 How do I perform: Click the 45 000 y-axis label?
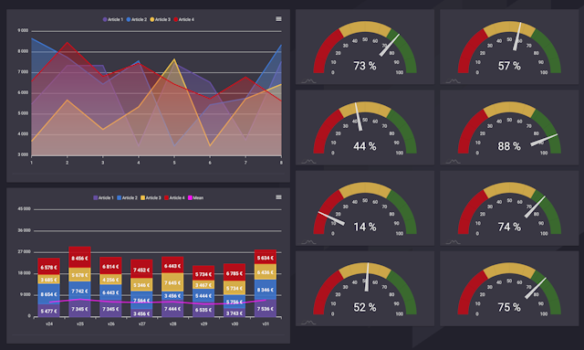[25, 208]
